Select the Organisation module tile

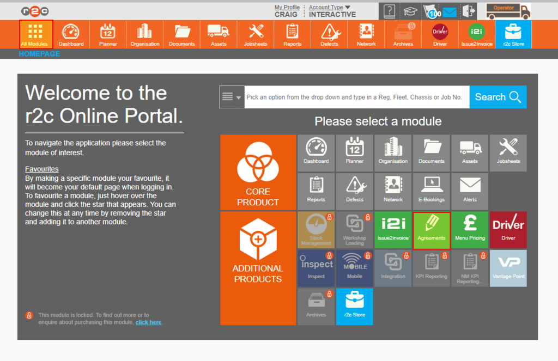pyautogui.click(x=393, y=153)
